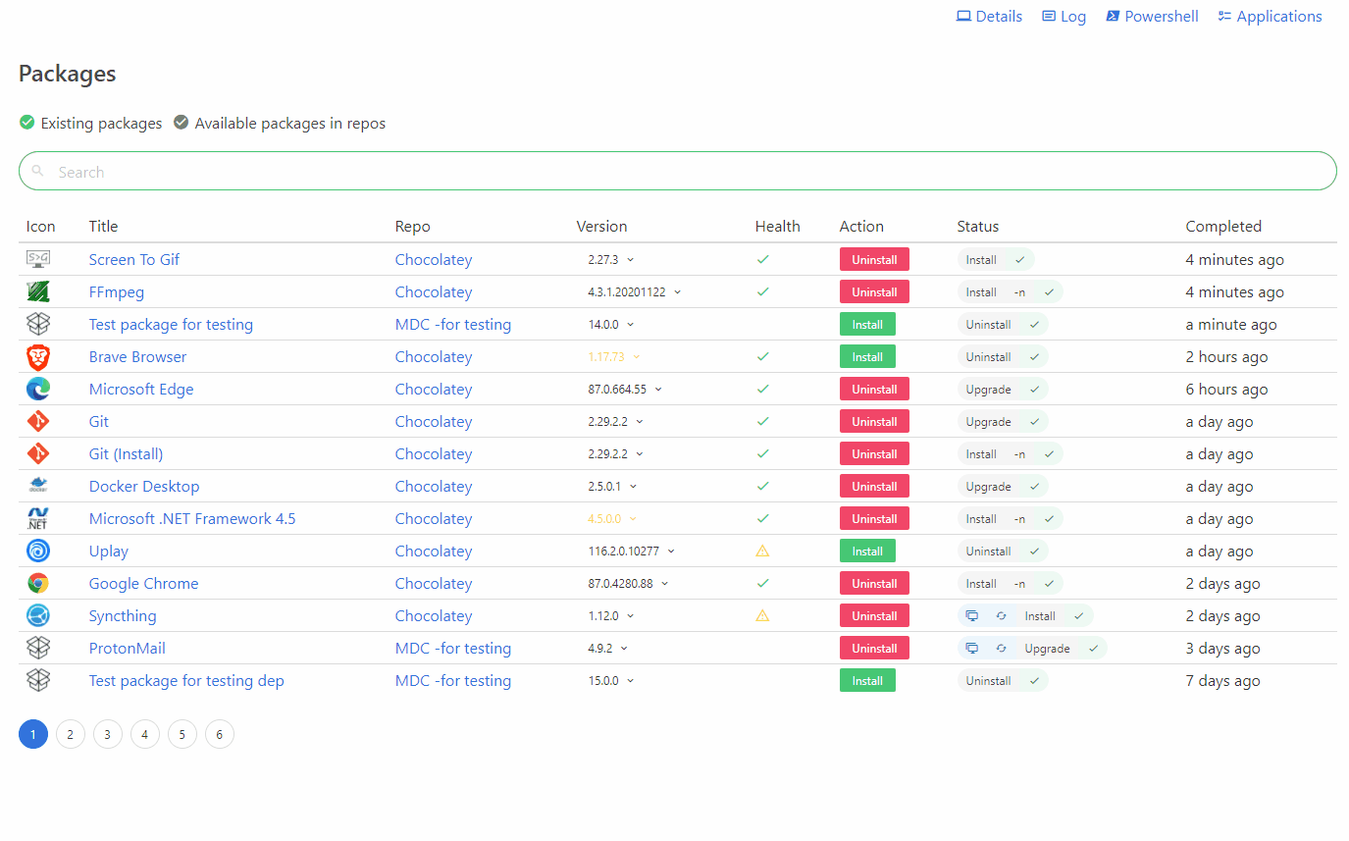Click the Syncthing status refresh icon
This screenshot has width=1349, height=841.
1001,616
